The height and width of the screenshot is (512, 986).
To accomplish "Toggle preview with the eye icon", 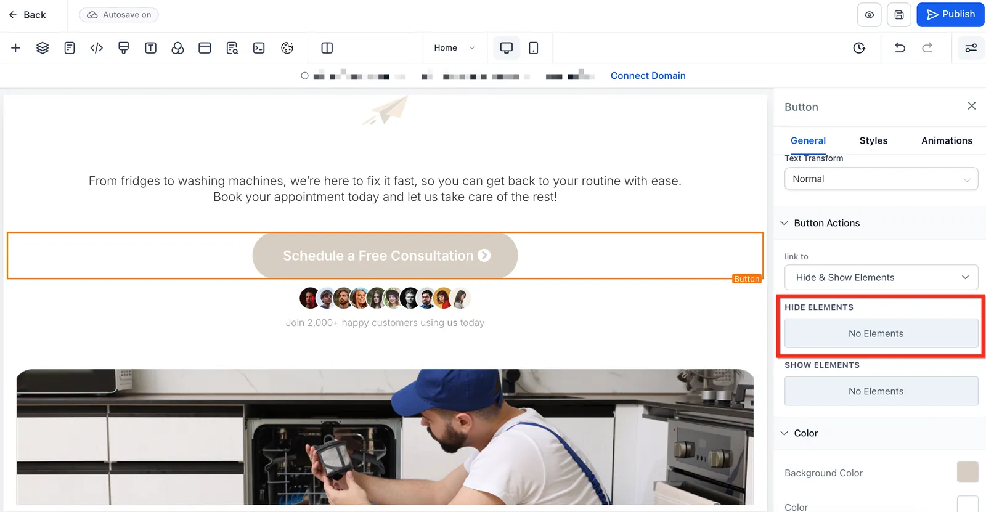I will click(x=869, y=15).
